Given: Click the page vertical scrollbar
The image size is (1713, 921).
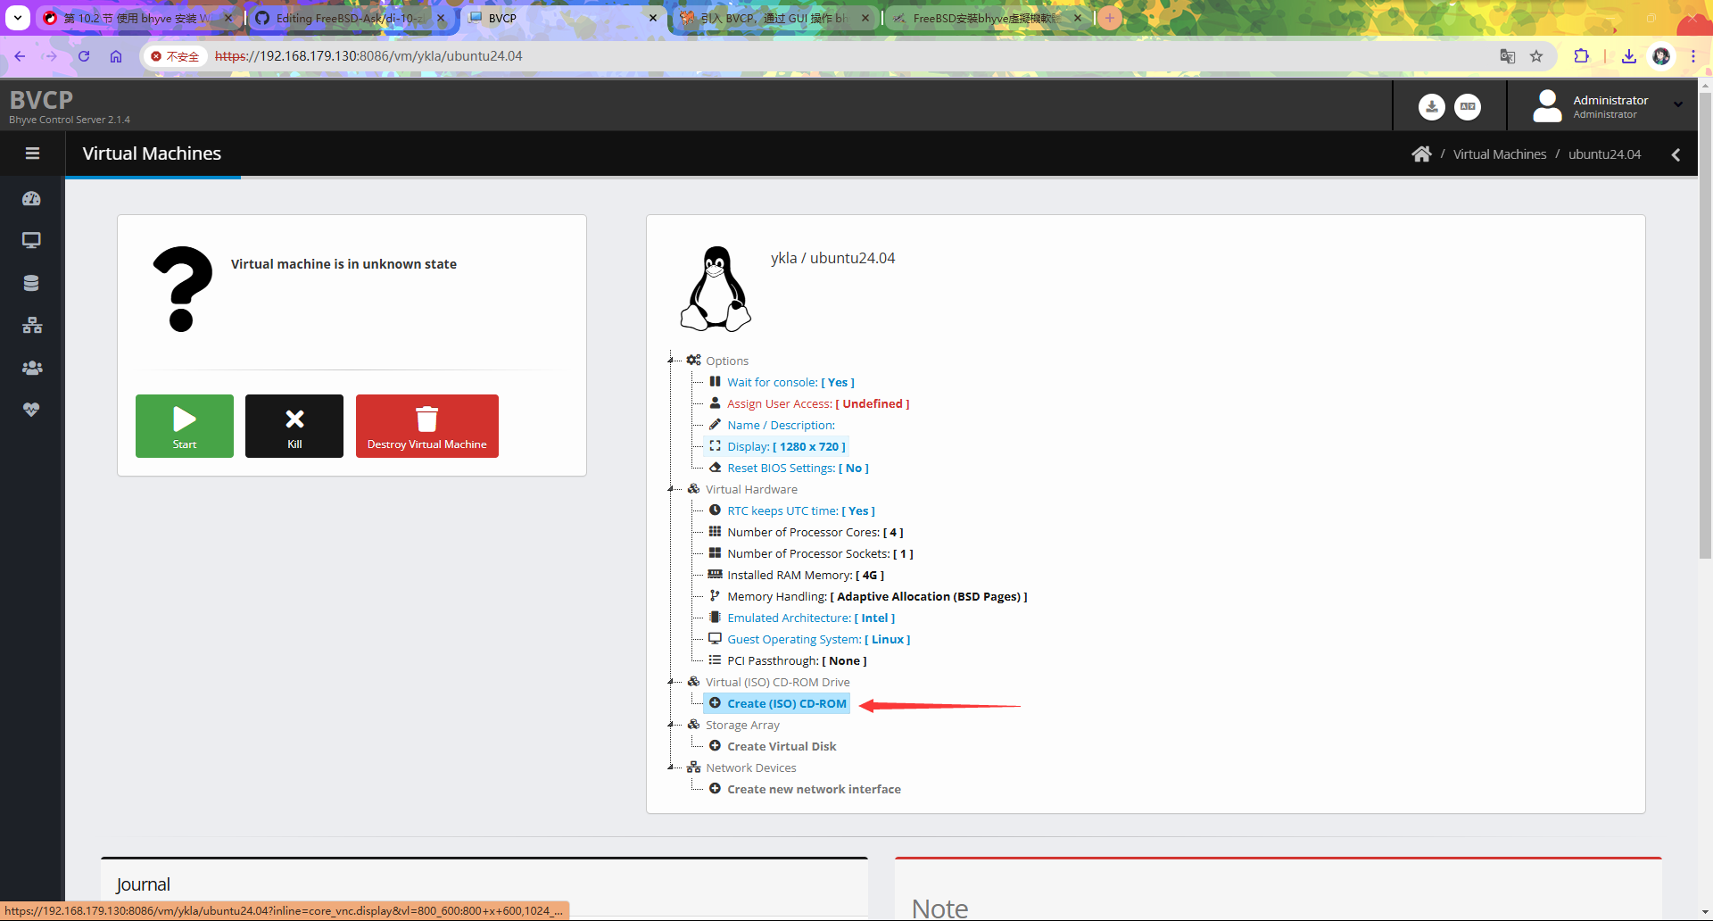Looking at the screenshot, I should pyautogui.click(x=1705, y=325).
